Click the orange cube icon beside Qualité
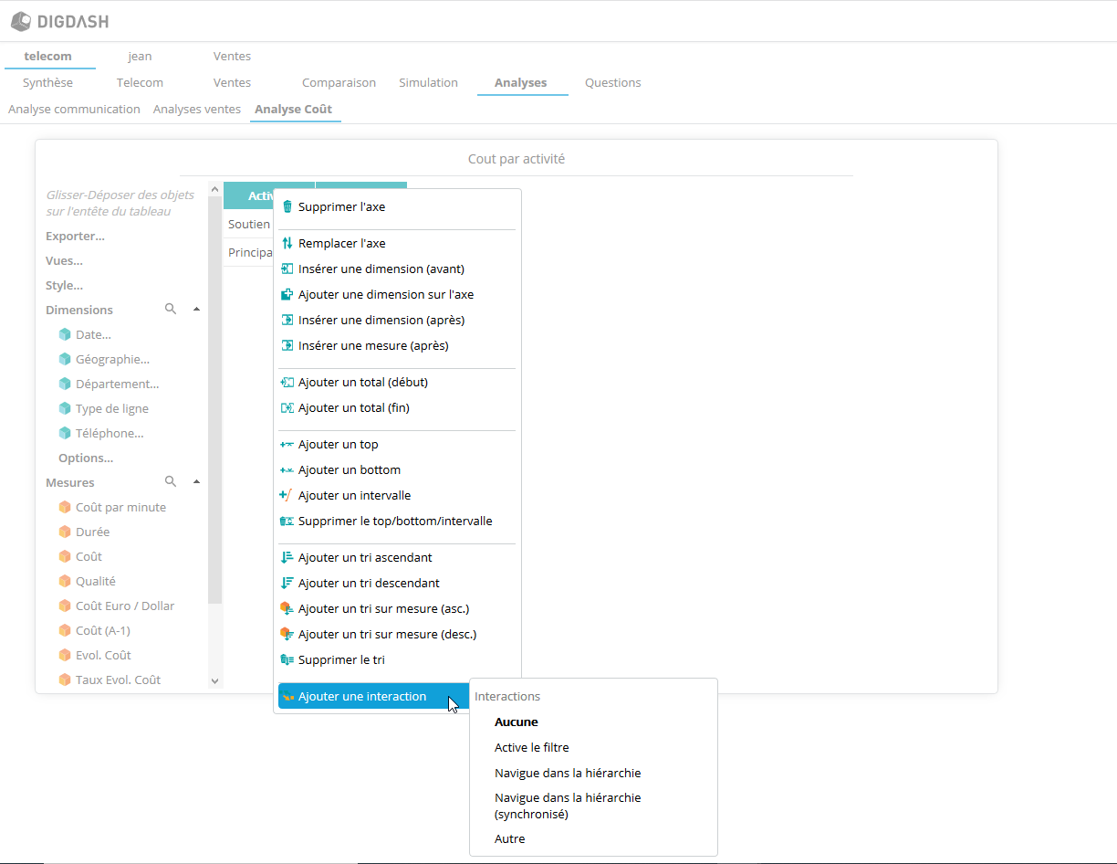This screenshot has width=1117, height=864. pos(65,581)
